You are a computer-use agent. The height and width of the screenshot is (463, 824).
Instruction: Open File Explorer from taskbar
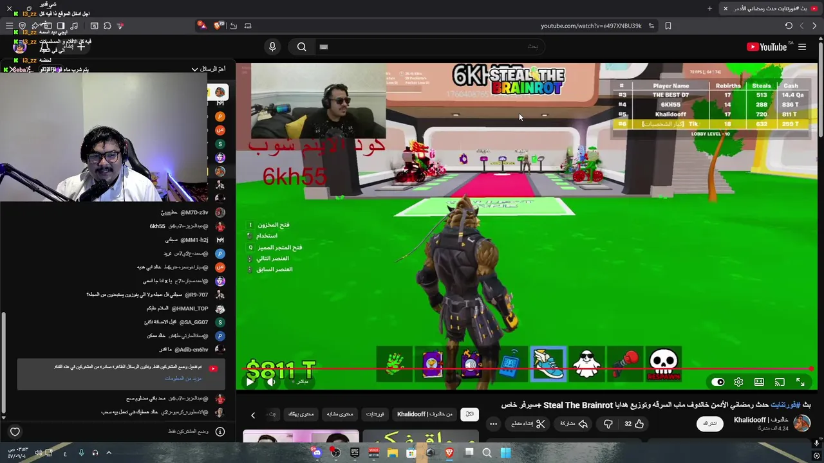(x=392, y=453)
